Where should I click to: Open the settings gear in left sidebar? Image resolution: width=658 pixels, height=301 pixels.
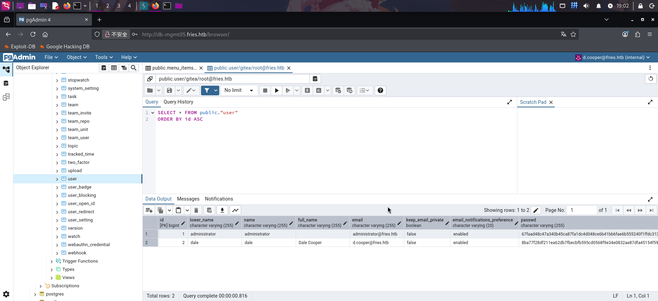(x=6, y=294)
